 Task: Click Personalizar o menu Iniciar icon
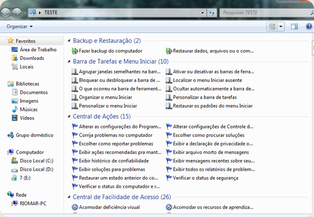pyautogui.click(x=75, y=106)
